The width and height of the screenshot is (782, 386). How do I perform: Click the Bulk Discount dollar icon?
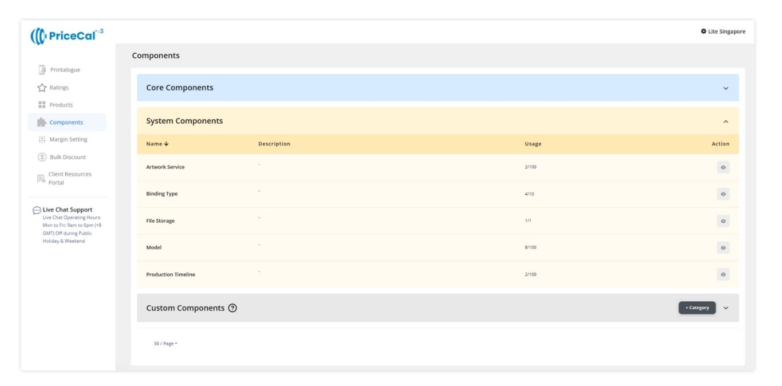(x=42, y=157)
